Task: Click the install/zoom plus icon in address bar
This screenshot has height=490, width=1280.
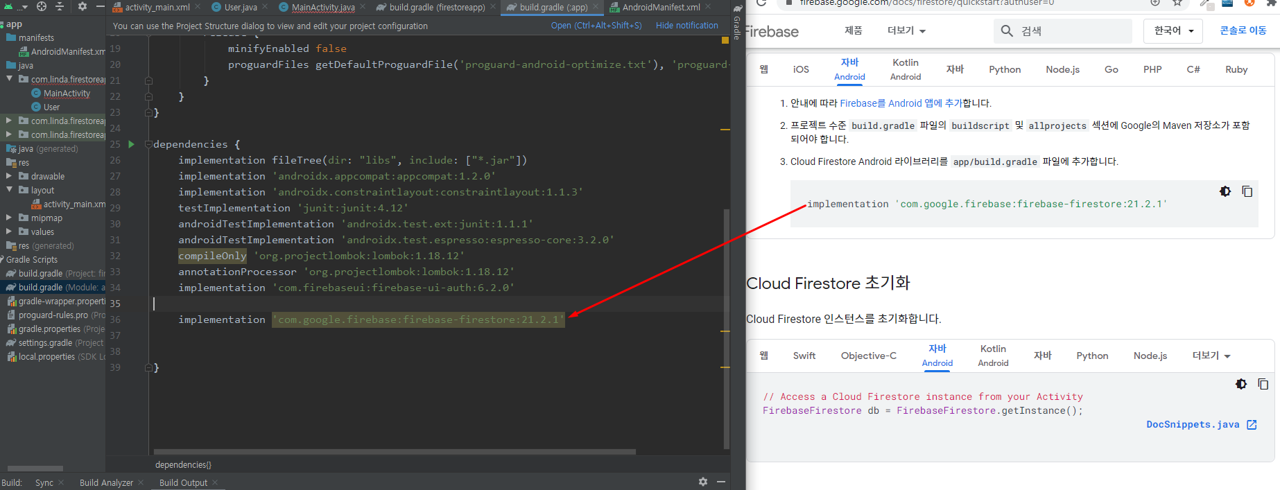Action: pos(1155,3)
